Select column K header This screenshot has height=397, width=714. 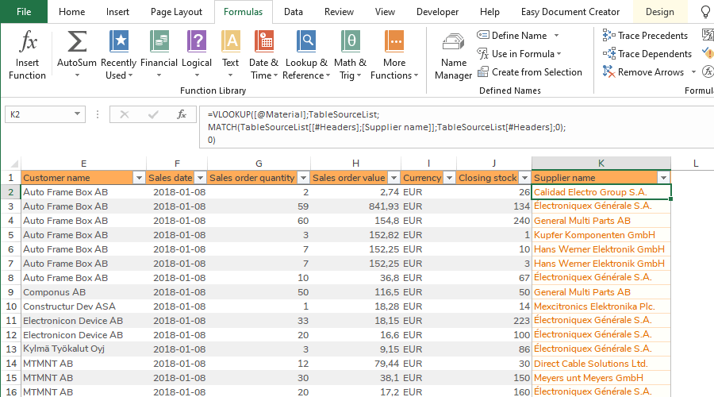(601, 164)
